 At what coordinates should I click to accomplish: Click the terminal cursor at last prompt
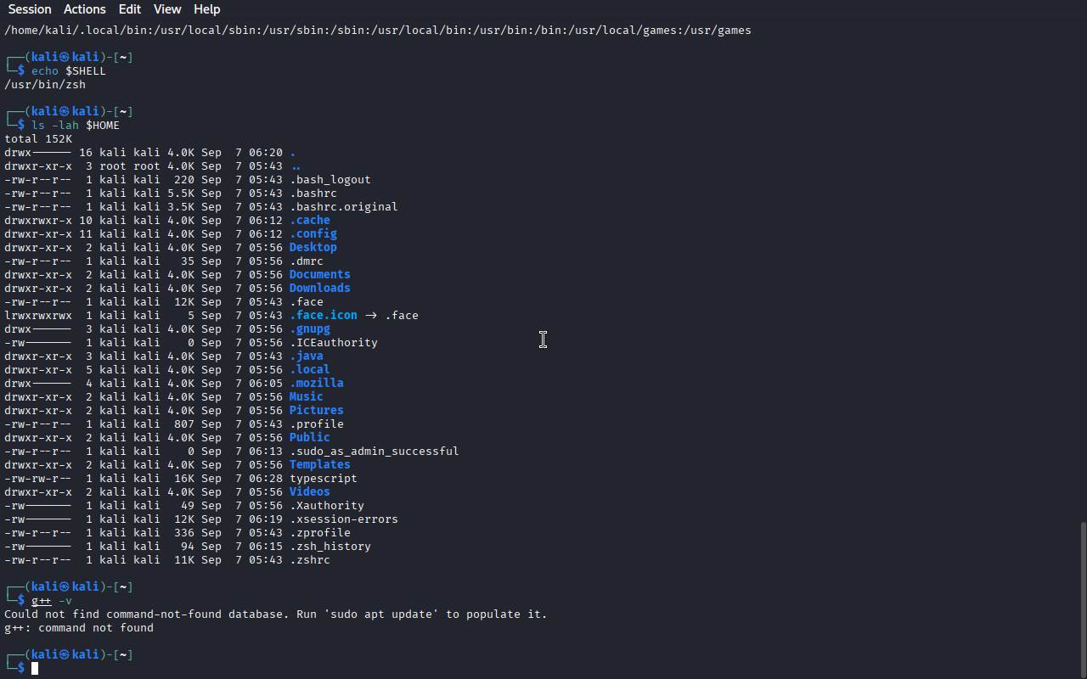(x=35, y=669)
